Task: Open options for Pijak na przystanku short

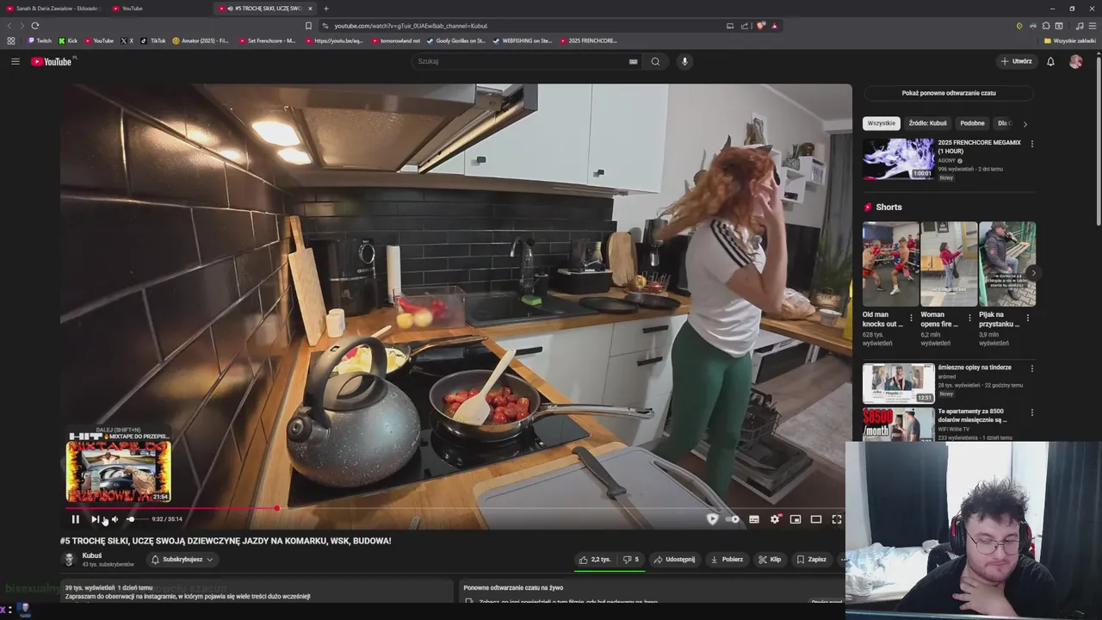Action: [x=1028, y=318]
